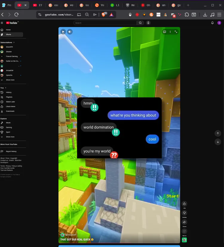Expand the Subscriptions section
224x247 pixels.
tap(7, 42)
